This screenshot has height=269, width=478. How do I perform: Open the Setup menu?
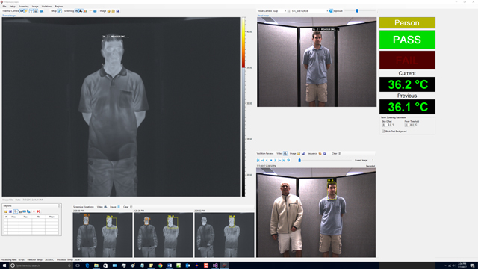tap(13, 7)
